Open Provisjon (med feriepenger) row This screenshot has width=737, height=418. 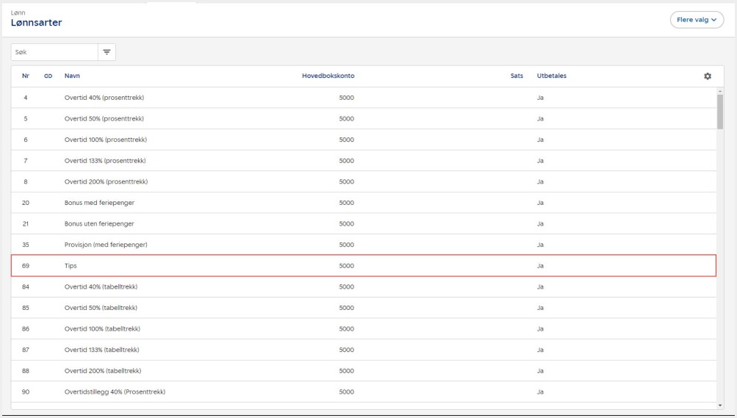click(x=106, y=245)
